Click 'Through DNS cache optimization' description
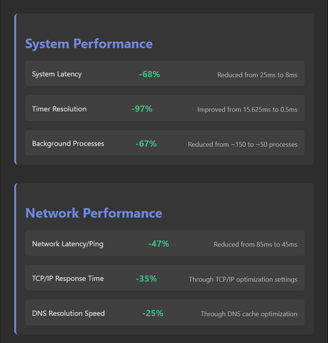Viewport: 328px width, 343px height. pos(249,314)
